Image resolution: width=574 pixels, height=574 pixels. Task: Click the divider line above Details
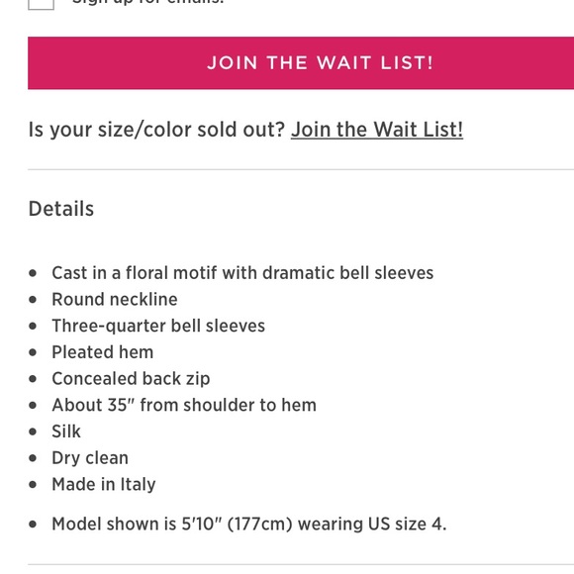(x=301, y=169)
